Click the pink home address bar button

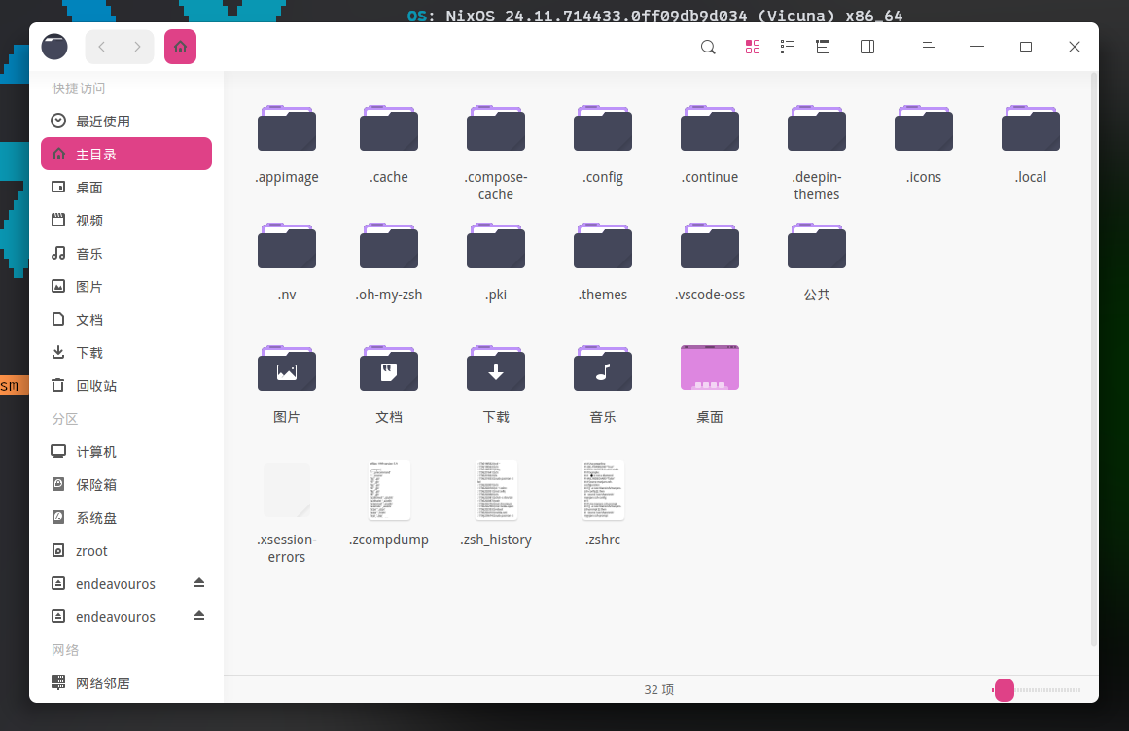pos(180,47)
